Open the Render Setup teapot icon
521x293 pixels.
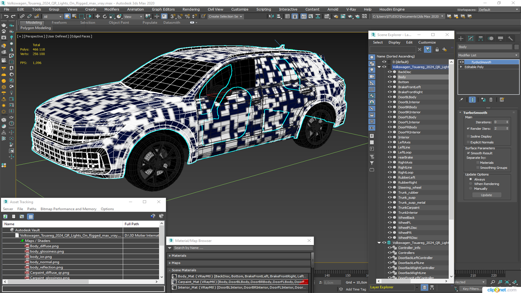tap(336, 17)
